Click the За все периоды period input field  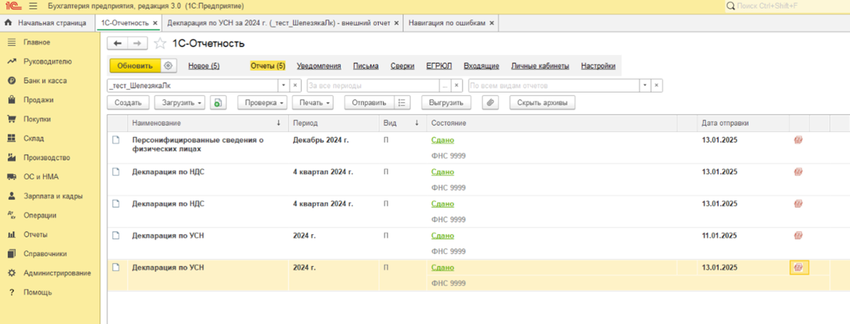pos(373,85)
